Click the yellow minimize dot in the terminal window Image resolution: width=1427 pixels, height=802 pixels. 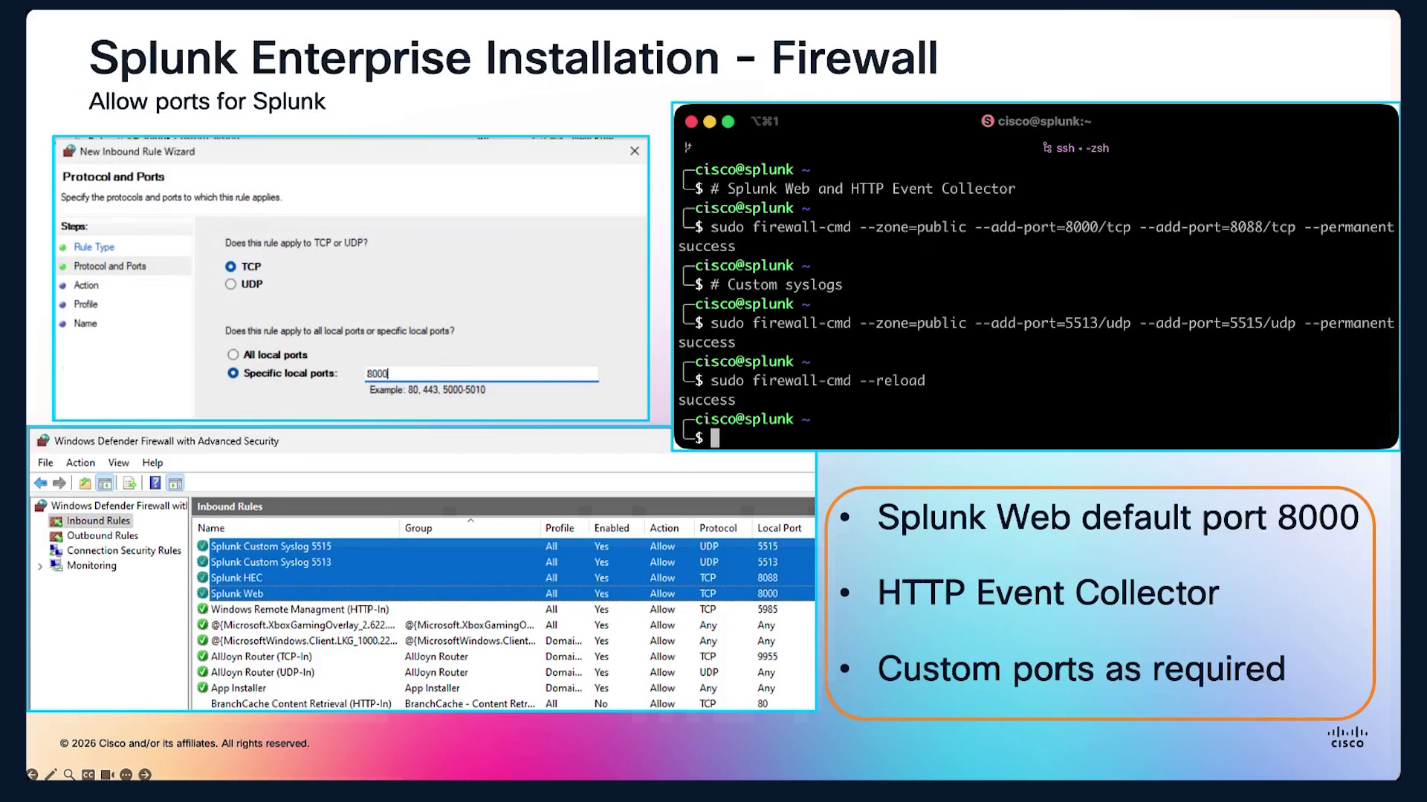pos(709,122)
